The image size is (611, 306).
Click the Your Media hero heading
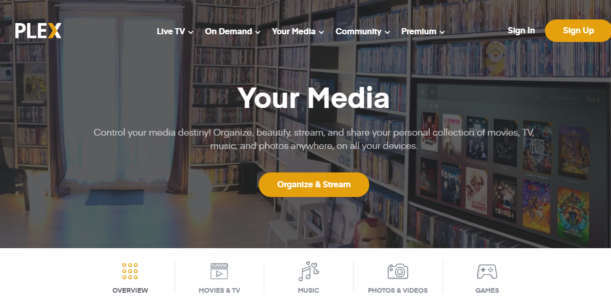click(313, 98)
